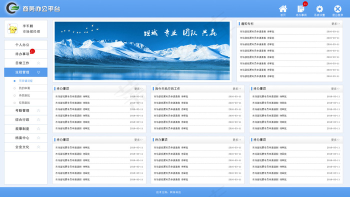
Task: Expand 日常工作 using its chevron
Action: [38, 63]
